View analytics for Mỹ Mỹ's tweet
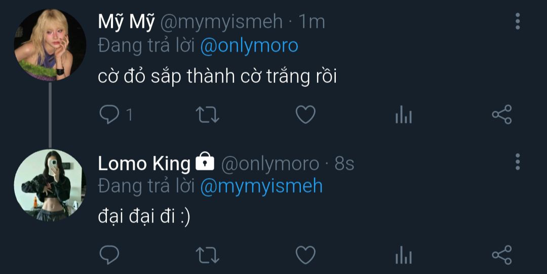This screenshot has width=547, height=274. point(403,116)
